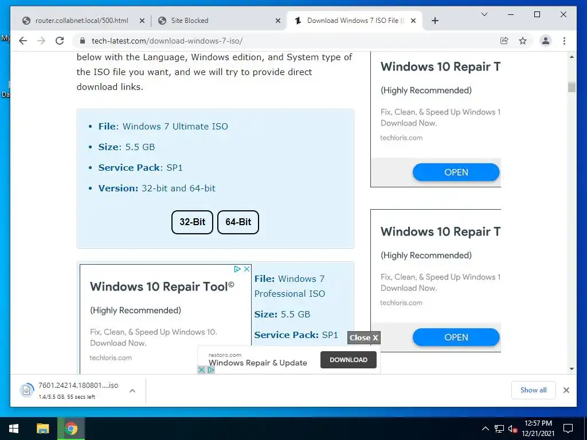Close the Download Windows 7 ISO tab
The width and height of the screenshot is (587, 440).
[x=413, y=21]
